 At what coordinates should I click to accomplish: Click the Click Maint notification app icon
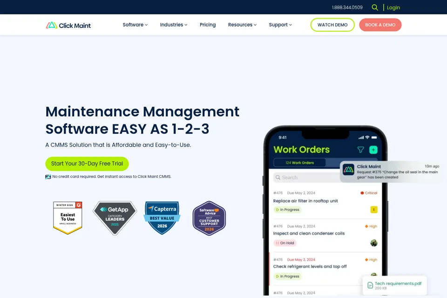click(348, 169)
